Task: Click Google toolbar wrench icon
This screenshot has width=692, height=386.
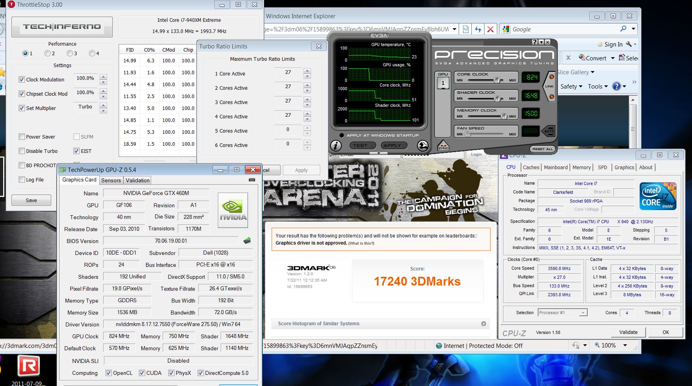Action: pos(629,44)
